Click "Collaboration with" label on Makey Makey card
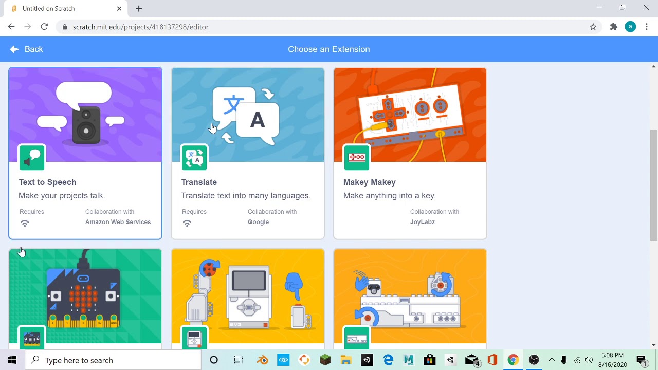Viewport: 658px width, 370px height. tap(434, 212)
